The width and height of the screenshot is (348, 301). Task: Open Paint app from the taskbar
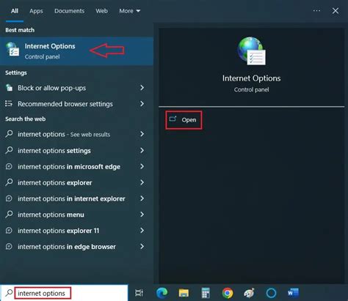249,293
